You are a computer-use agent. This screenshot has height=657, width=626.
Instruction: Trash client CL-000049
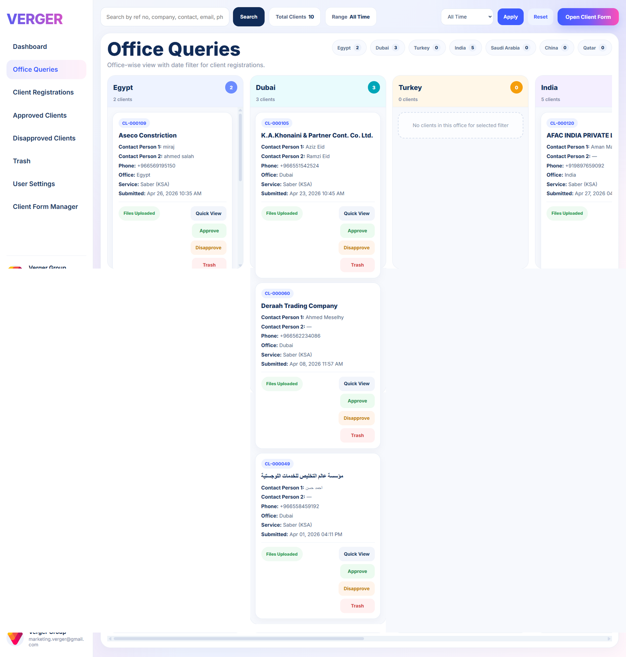pos(357,606)
